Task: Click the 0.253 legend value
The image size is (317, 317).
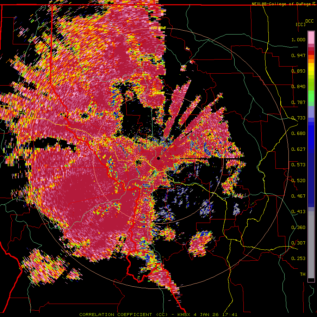Action: click(x=298, y=259)
